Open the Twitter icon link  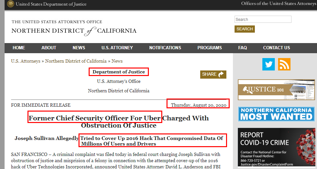pos(269,64)
